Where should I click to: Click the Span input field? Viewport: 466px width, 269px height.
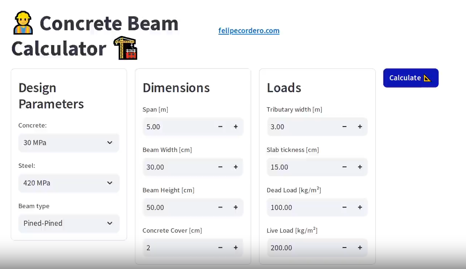173,126
